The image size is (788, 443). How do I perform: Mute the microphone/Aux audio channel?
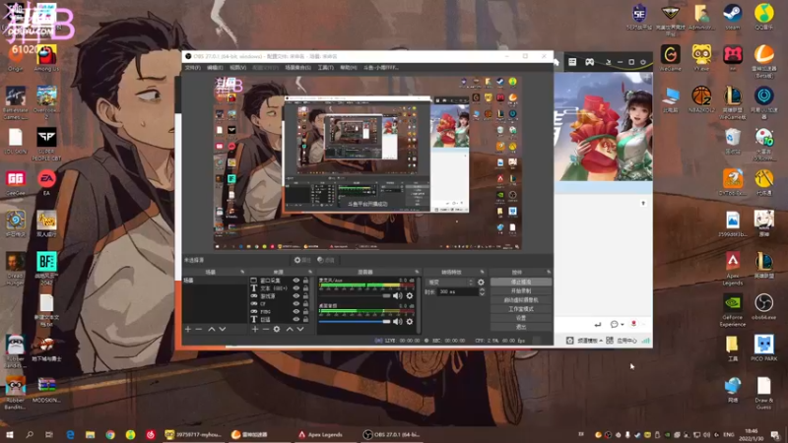[398, 296]
